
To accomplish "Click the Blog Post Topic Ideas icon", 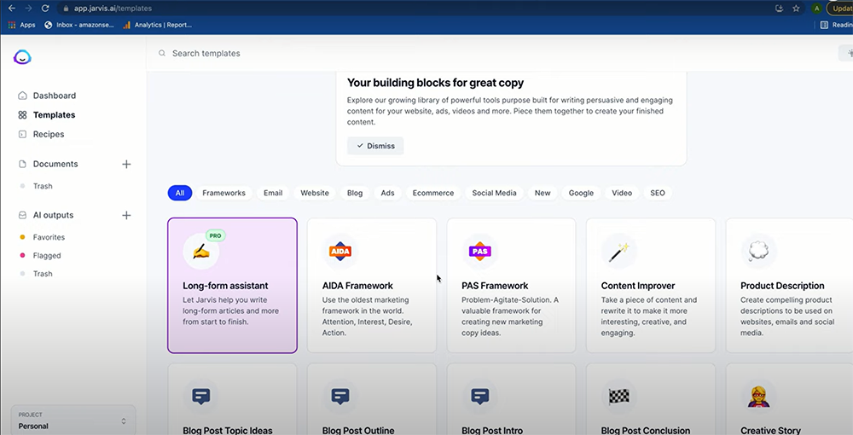I will pos(201,397).
